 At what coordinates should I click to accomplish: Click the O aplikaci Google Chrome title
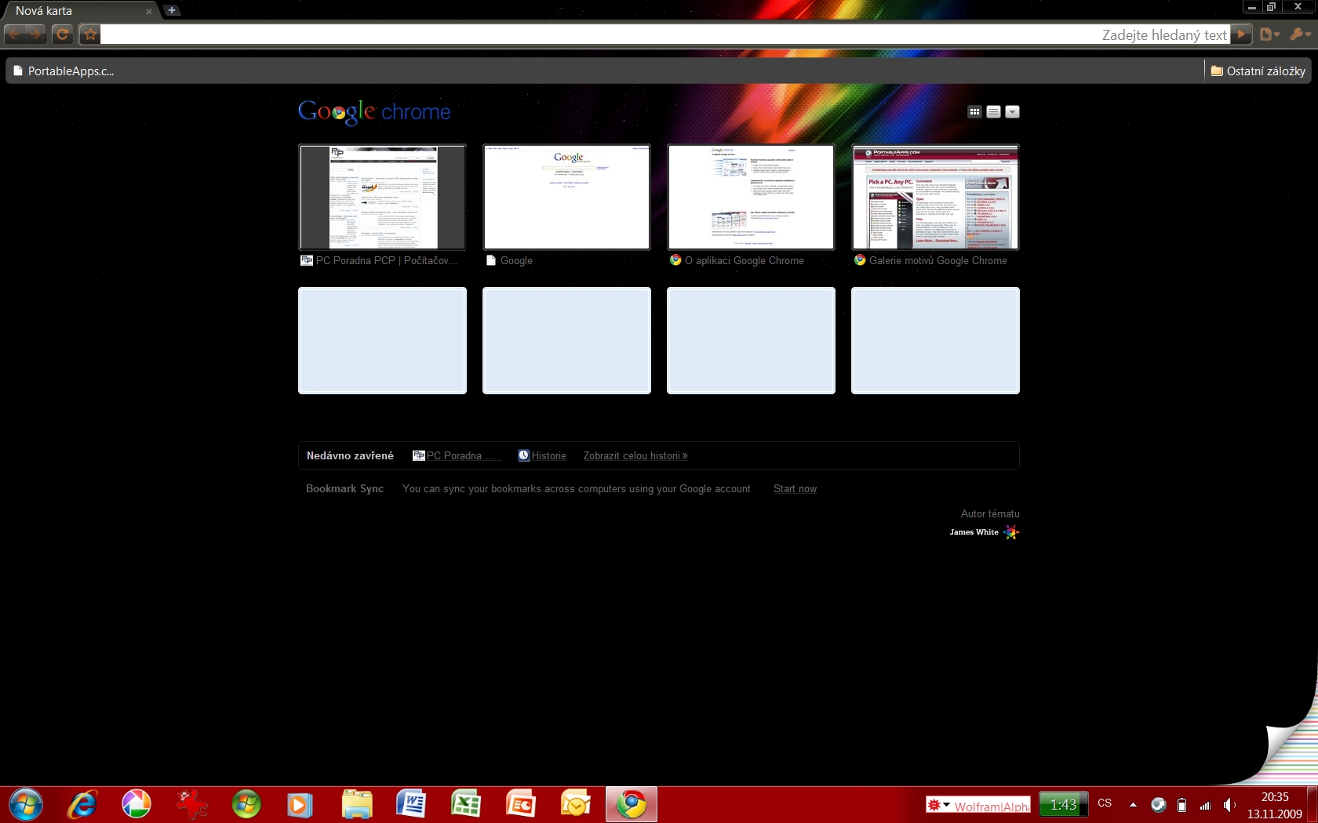click(x=745, y=260)
